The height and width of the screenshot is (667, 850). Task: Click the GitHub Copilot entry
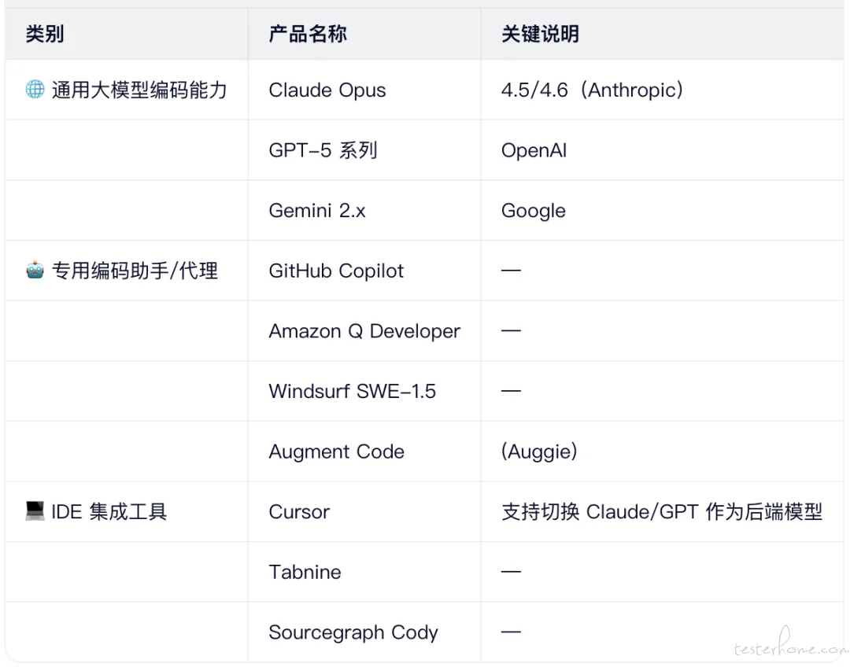point(336,271)
